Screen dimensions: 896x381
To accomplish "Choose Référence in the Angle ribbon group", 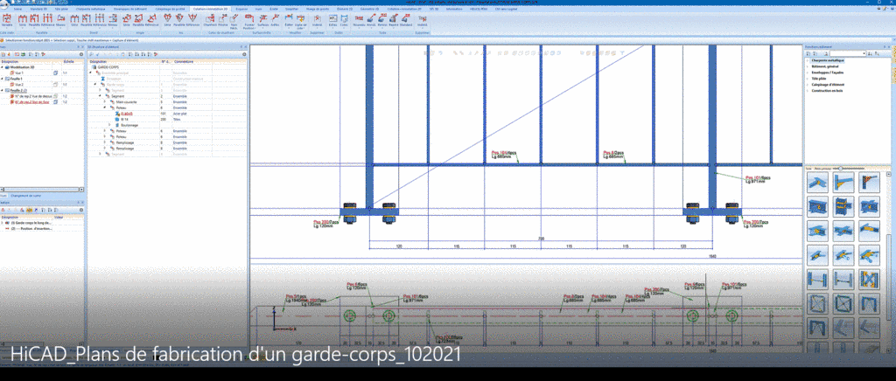I will 152,20.
